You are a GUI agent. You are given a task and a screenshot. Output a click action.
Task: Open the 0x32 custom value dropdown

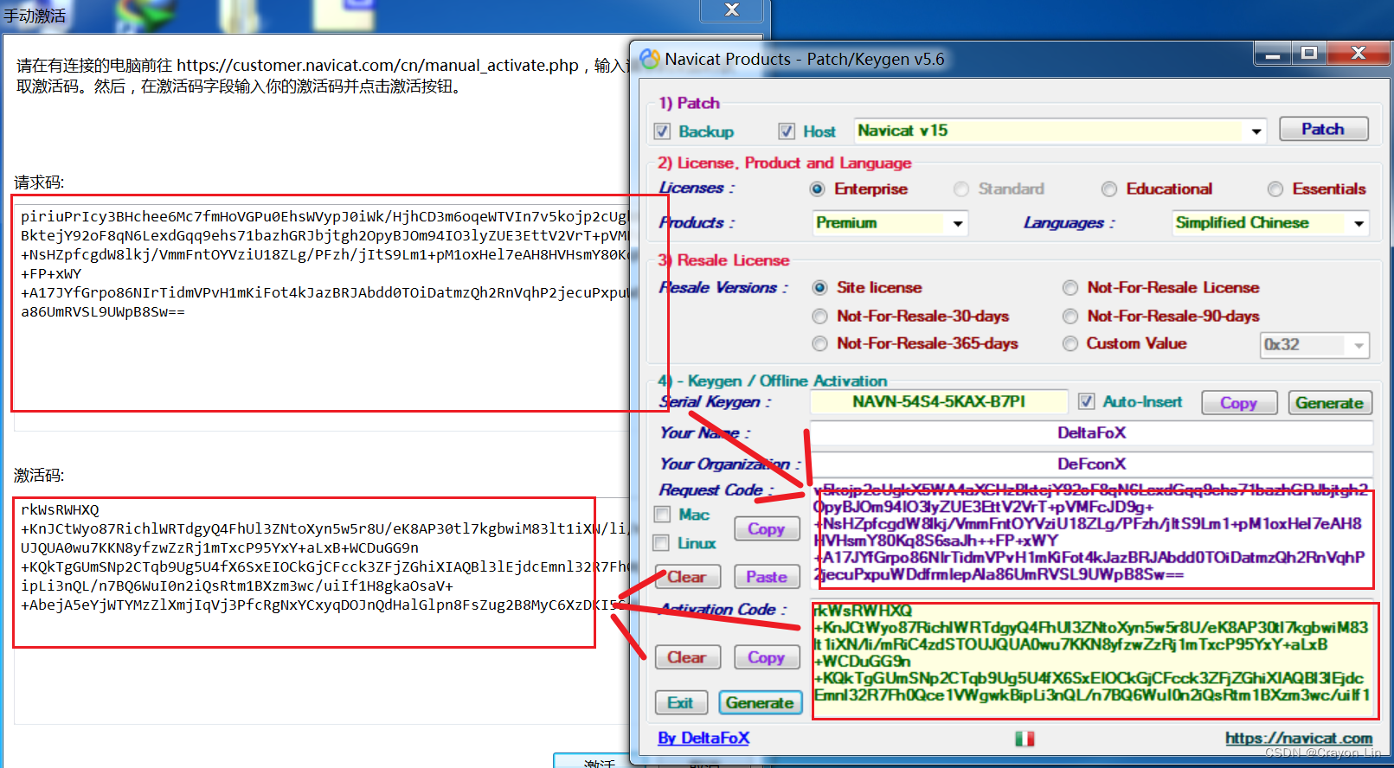[1359, 345]
